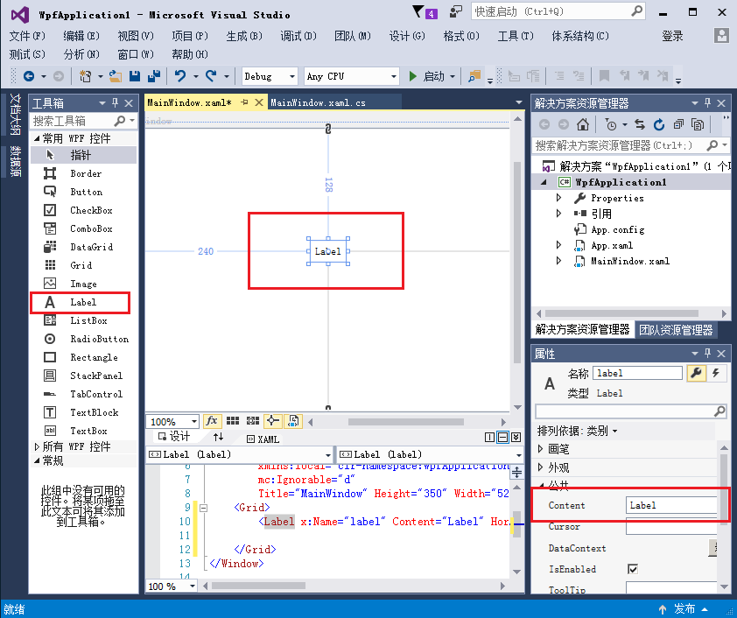Select App.config in Solution Explorer
737x618 pixels.
click(617, 230)
